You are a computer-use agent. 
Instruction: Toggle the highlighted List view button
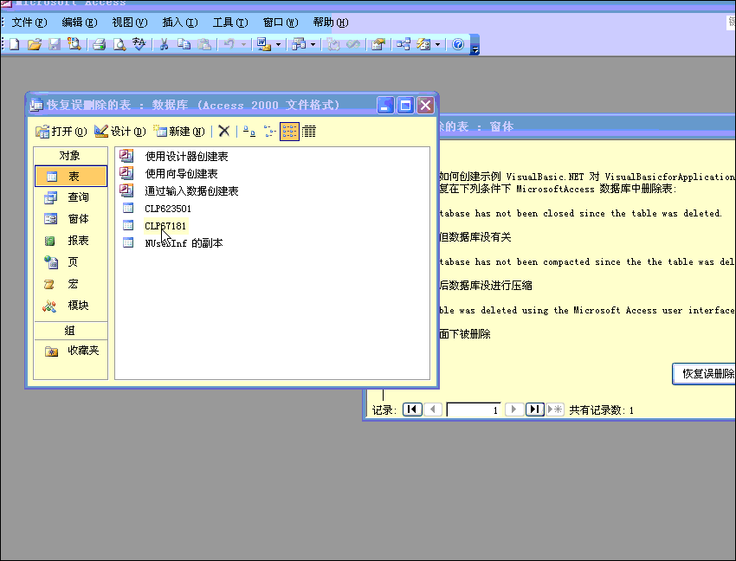(x=289, y=132)
